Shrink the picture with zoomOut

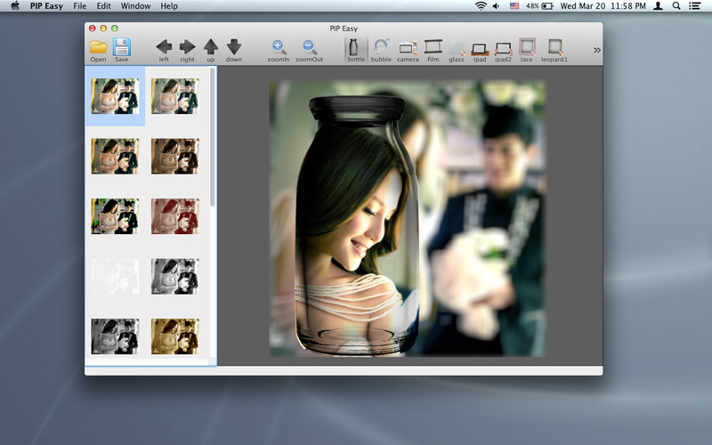[309, 50]
